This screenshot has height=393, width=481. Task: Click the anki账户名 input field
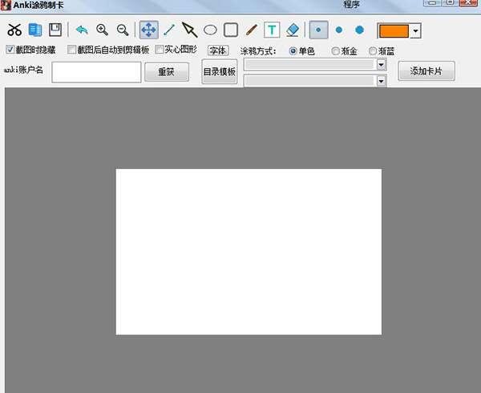pyautogui.click(x=96, y=72)
